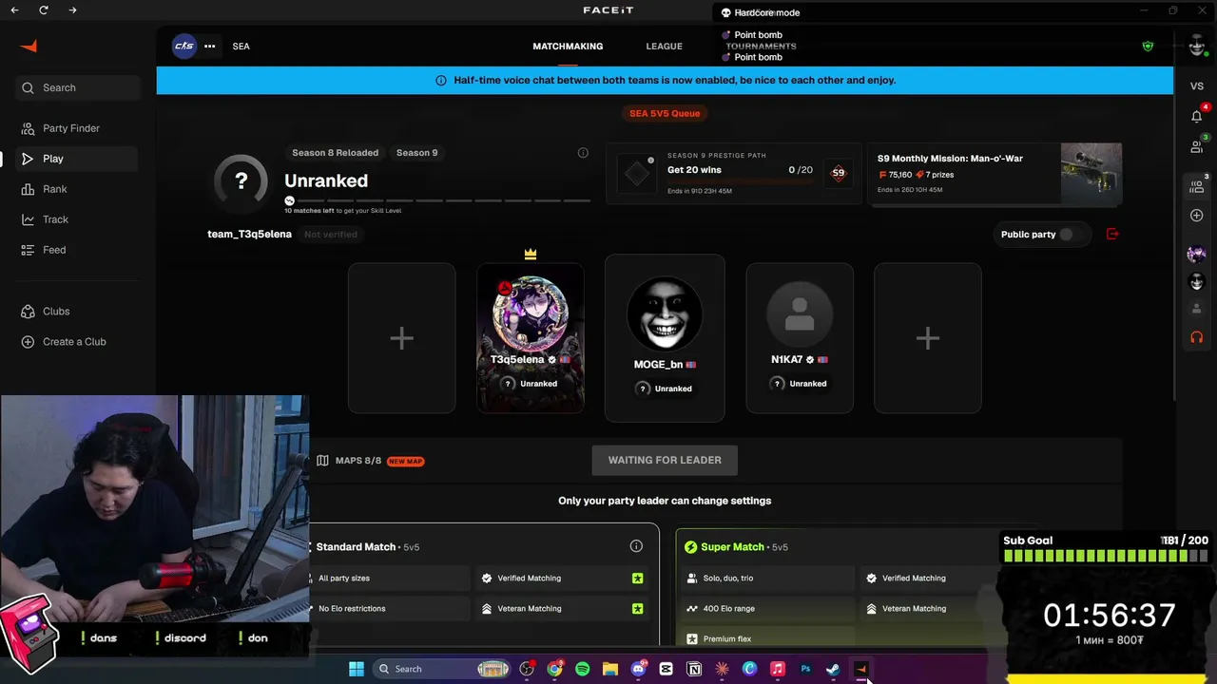Select the Standard Match card title
The image size is (1217, 684).
(x=356, y=547)
